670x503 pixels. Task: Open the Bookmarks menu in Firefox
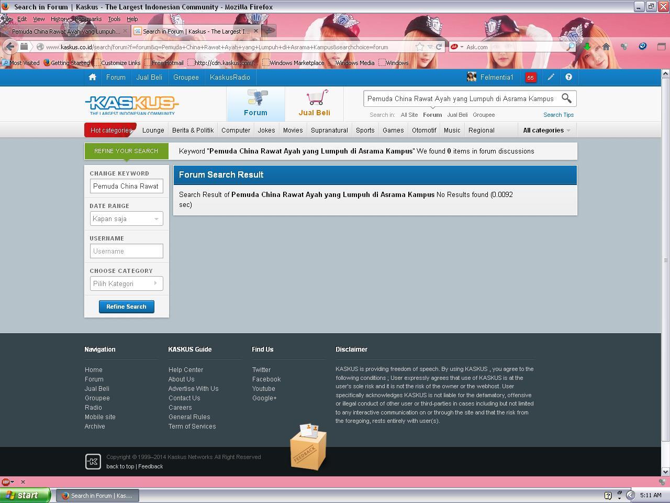[x=88, y=19]
